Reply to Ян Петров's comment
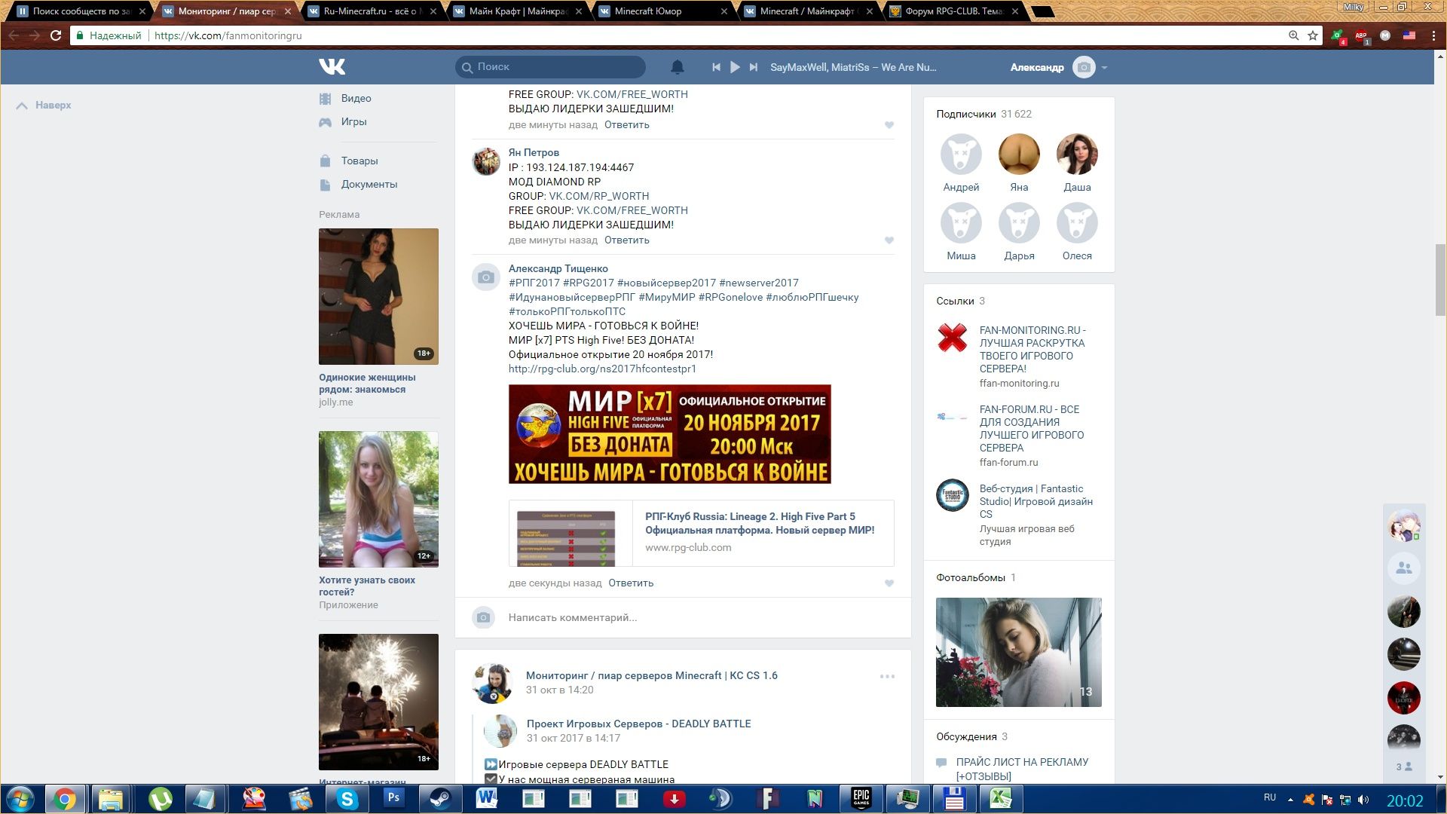 pyautogui.click(x=626, y=240)
